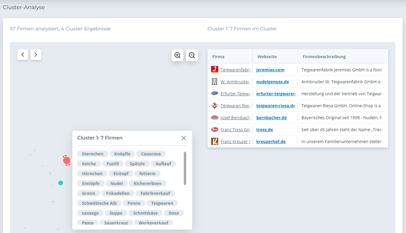Select the Gratin keyword tag
The width and height of the screenshot is (406, 233).
(x=88, y=193)
